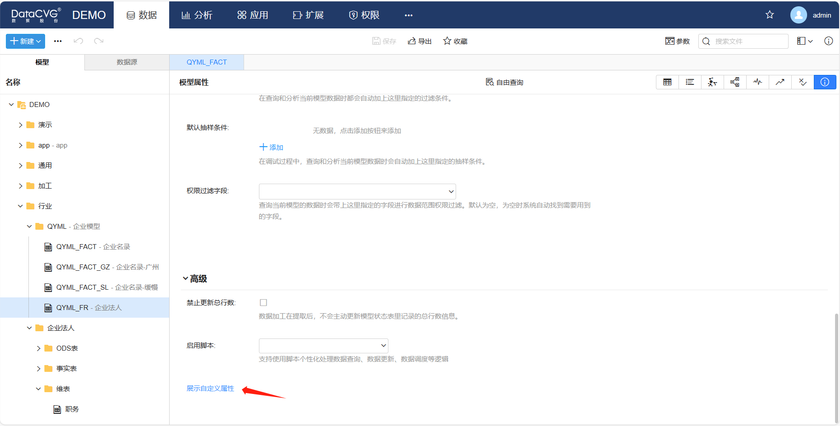Select QYML_FACT 企业名录 model
This screenshot has height=426, width=840.
(87, 247)
